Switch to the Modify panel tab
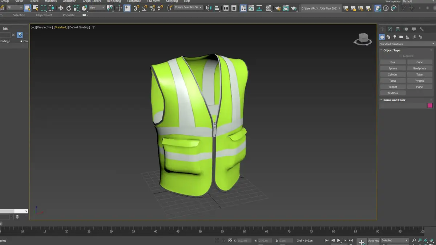The height and width of the screenshot is (245, 436). tap(390, 29)
